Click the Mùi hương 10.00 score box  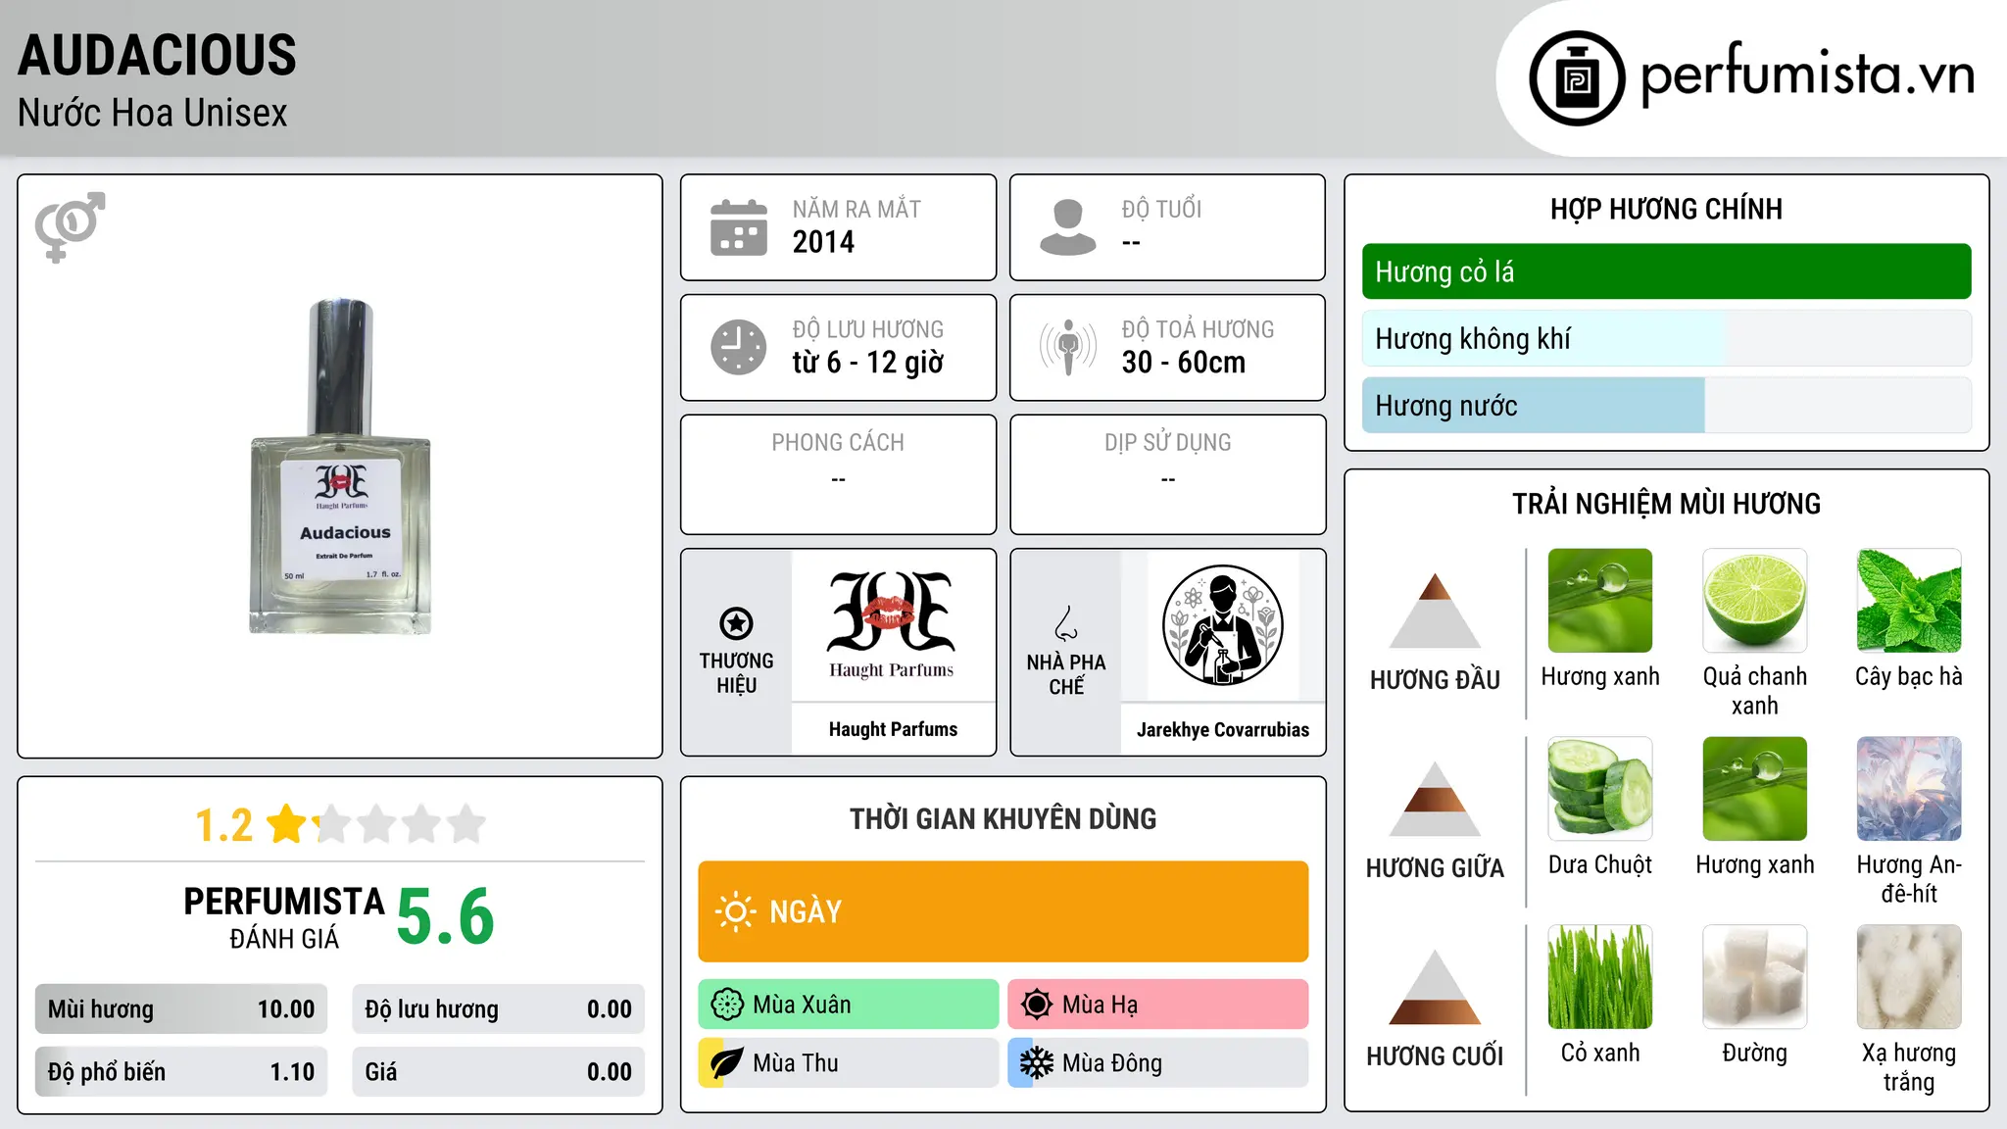tap(181, 1009)
